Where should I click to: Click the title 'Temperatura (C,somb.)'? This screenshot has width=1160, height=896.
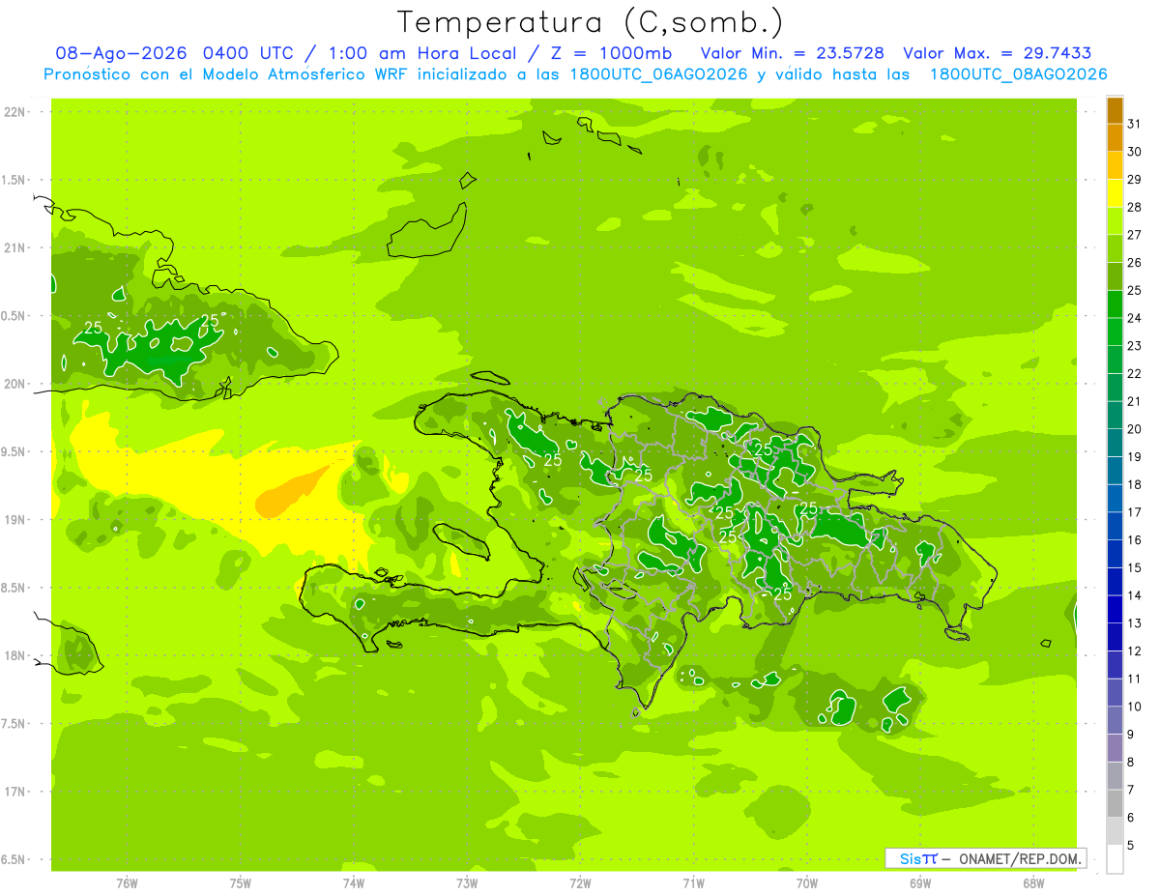coord(590,23)
